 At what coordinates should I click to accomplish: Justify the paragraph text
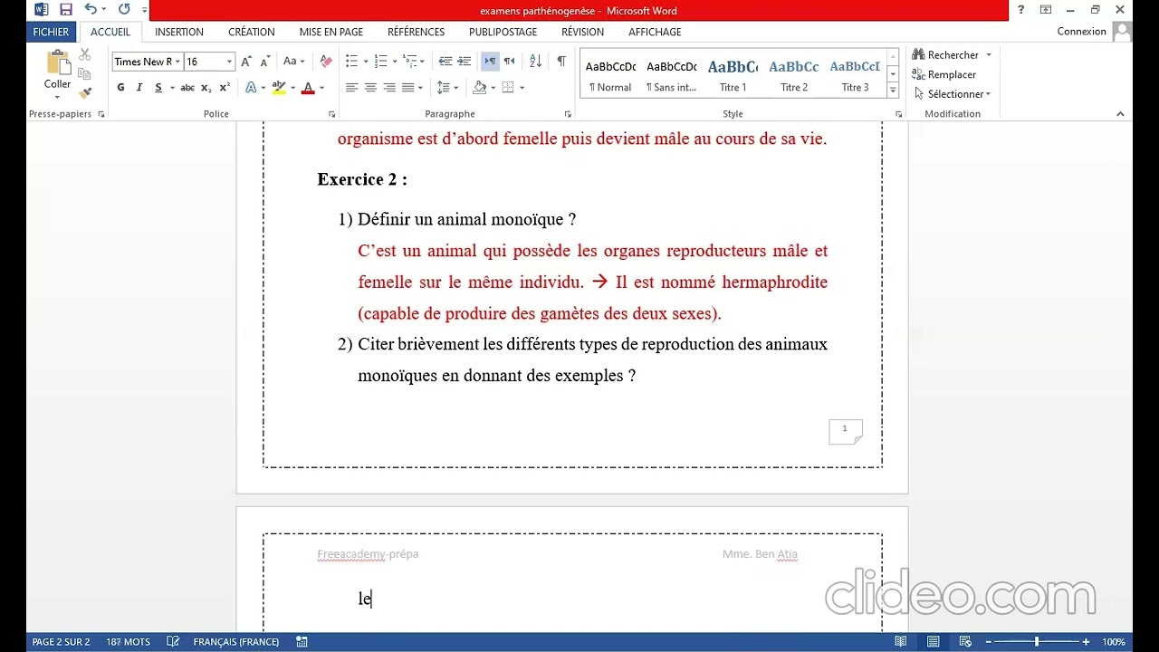[x=408, y=88]
